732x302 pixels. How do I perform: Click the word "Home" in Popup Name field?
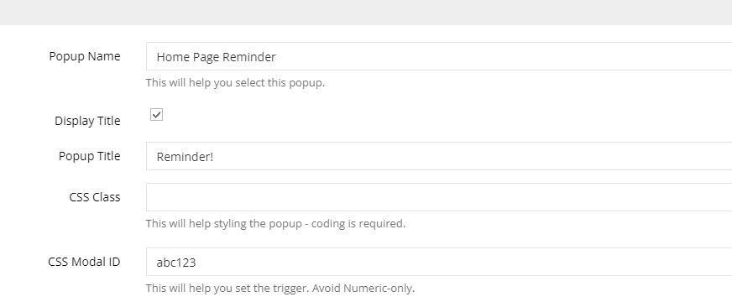tap(170, 57)
